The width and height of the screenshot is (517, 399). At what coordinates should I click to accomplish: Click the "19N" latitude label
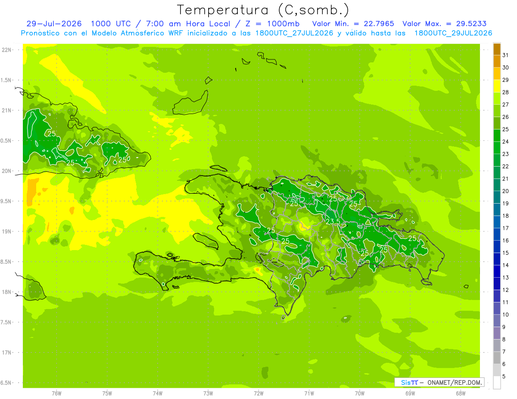pyautogui.click(x=7, y=232)
